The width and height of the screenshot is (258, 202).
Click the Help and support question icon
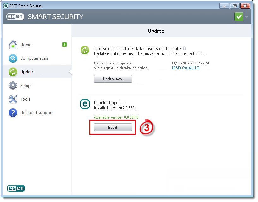tap(13, 113)
